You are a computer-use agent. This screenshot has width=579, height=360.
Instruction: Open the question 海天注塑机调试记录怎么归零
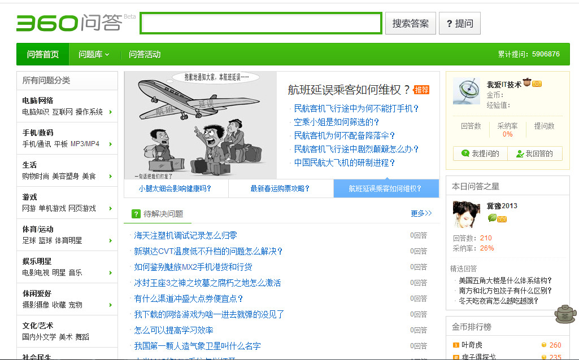(x=185, y=235)
